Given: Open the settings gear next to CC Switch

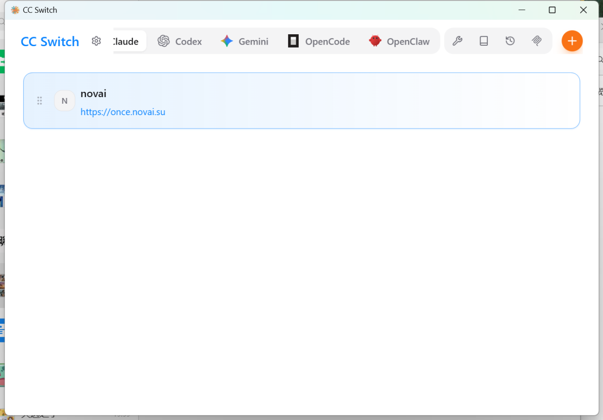Looking at the screenshot, I should (x=96, y=41).
